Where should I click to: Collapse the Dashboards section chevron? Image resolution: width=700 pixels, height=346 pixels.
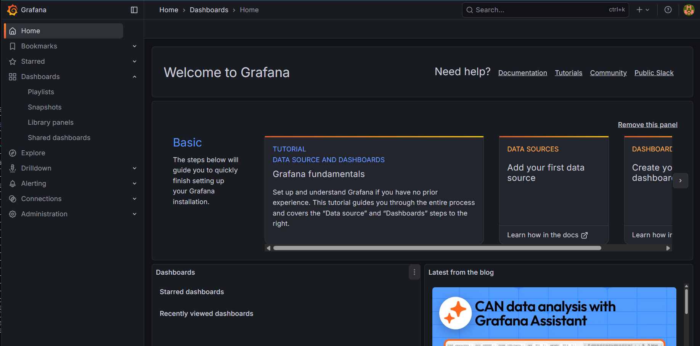click(135, 77)
